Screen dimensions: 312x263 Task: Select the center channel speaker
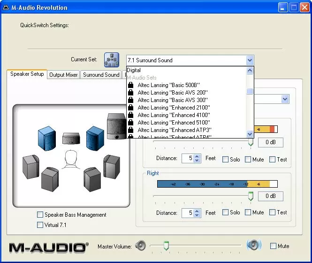click(x=71, y=139)
